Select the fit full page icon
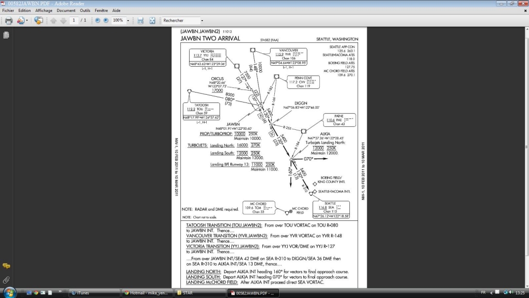The height and width of the screenshot is (298, 529). click(152, 21)
